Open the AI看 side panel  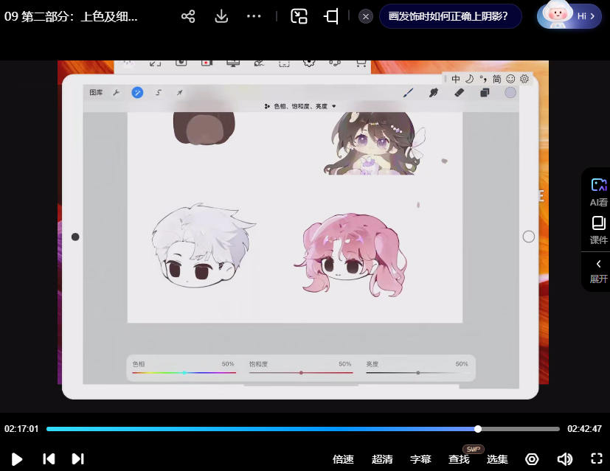click(x=598, y=192)
